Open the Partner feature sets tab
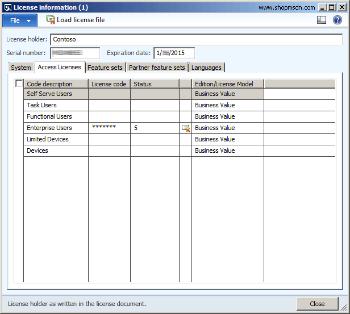Viewport: 350px width, 314px height. (157, 68)
